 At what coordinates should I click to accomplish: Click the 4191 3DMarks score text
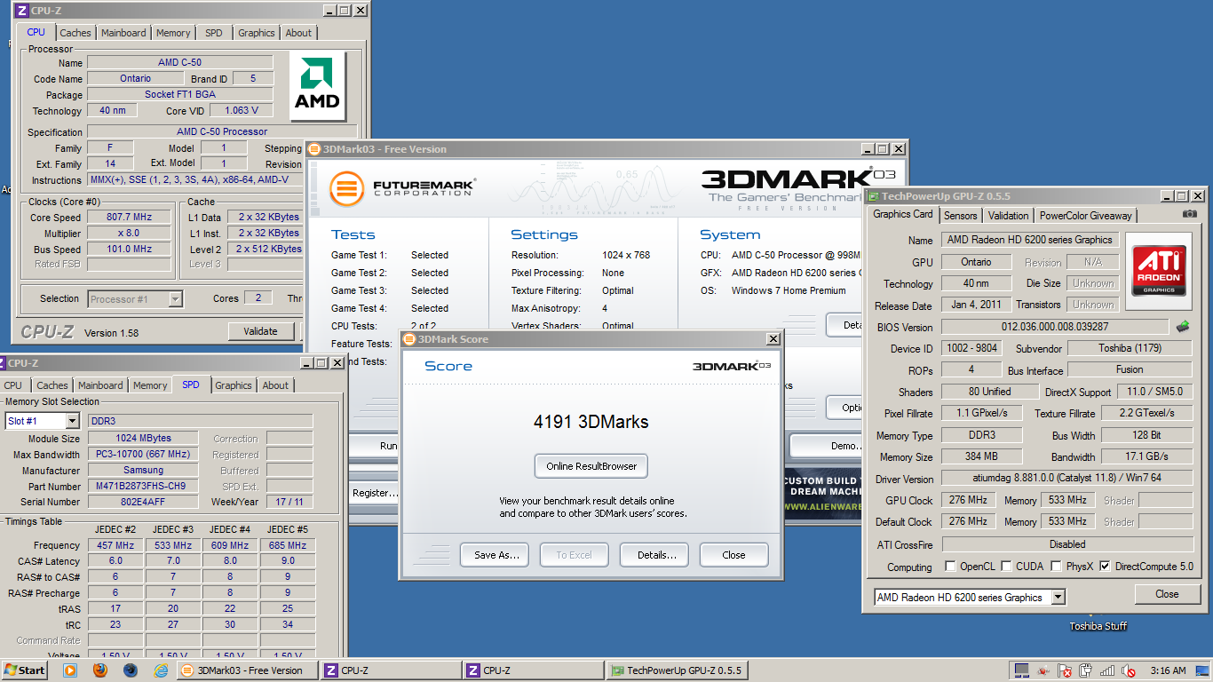[591, 422]
